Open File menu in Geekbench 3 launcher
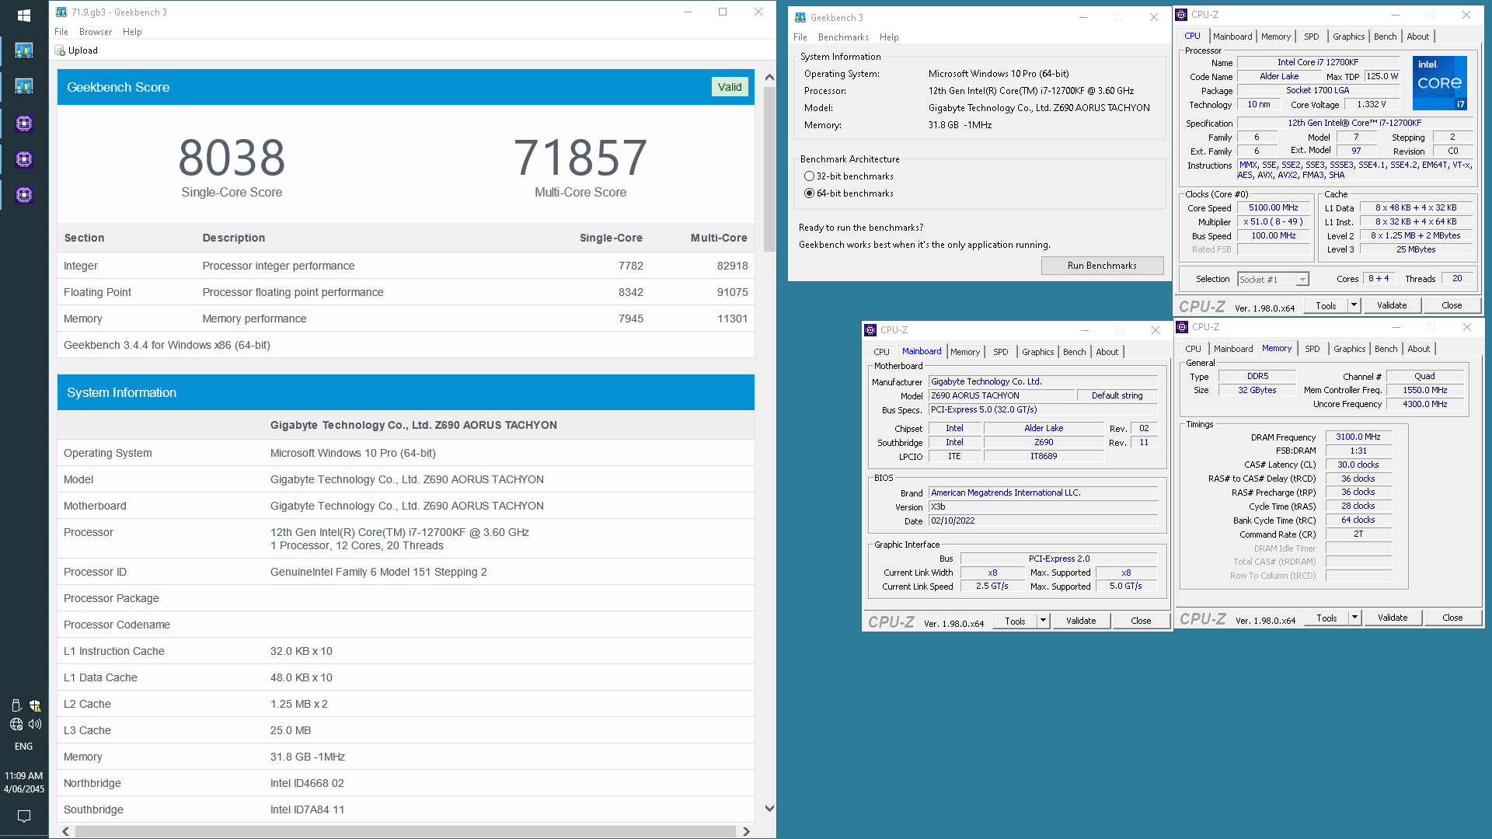 (x=800, y=37)
